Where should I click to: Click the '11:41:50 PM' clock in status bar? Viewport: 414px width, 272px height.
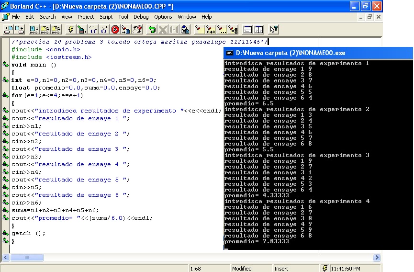coord(346,269)
